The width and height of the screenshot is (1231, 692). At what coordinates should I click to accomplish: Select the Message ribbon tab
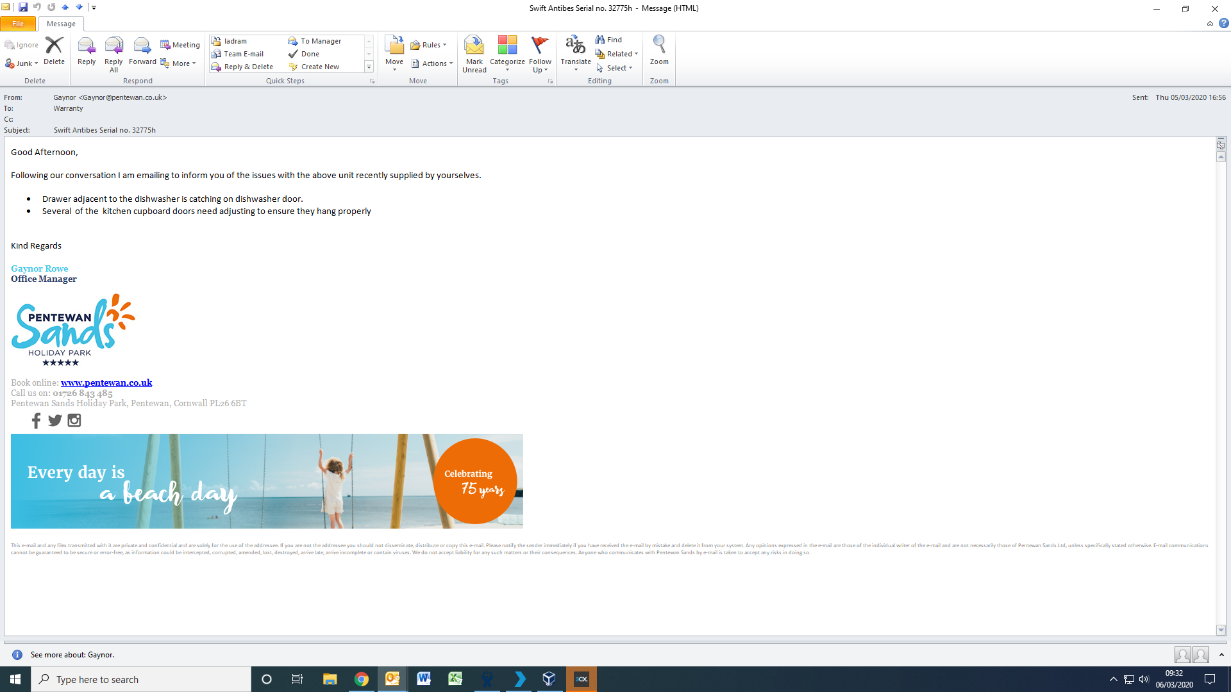(61, 24)
